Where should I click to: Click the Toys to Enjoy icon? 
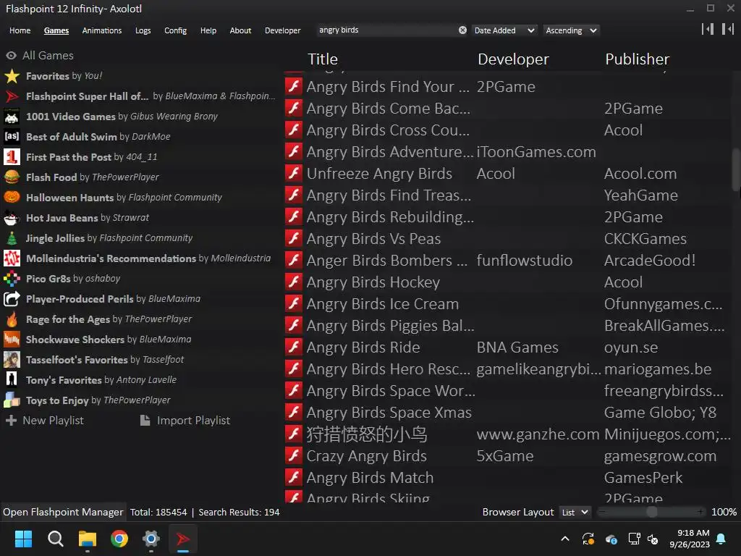coord(12,400)
